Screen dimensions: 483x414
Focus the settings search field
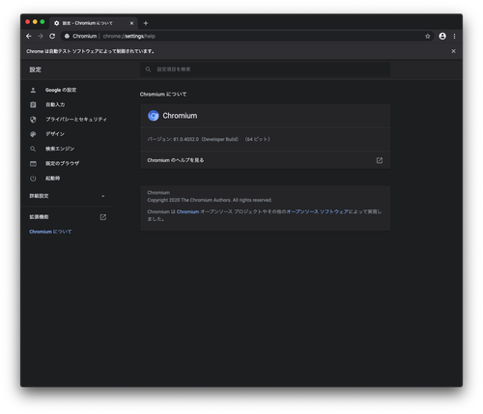(266, 69)
